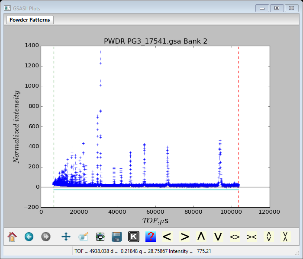Select the Powder Patterns tab

pyautogui.click(x=30, y=20)
